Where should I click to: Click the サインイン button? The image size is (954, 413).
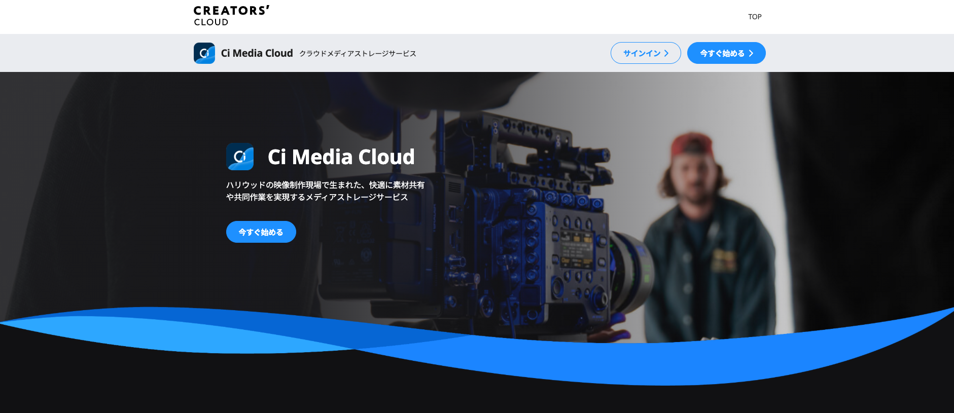[646, 53]
